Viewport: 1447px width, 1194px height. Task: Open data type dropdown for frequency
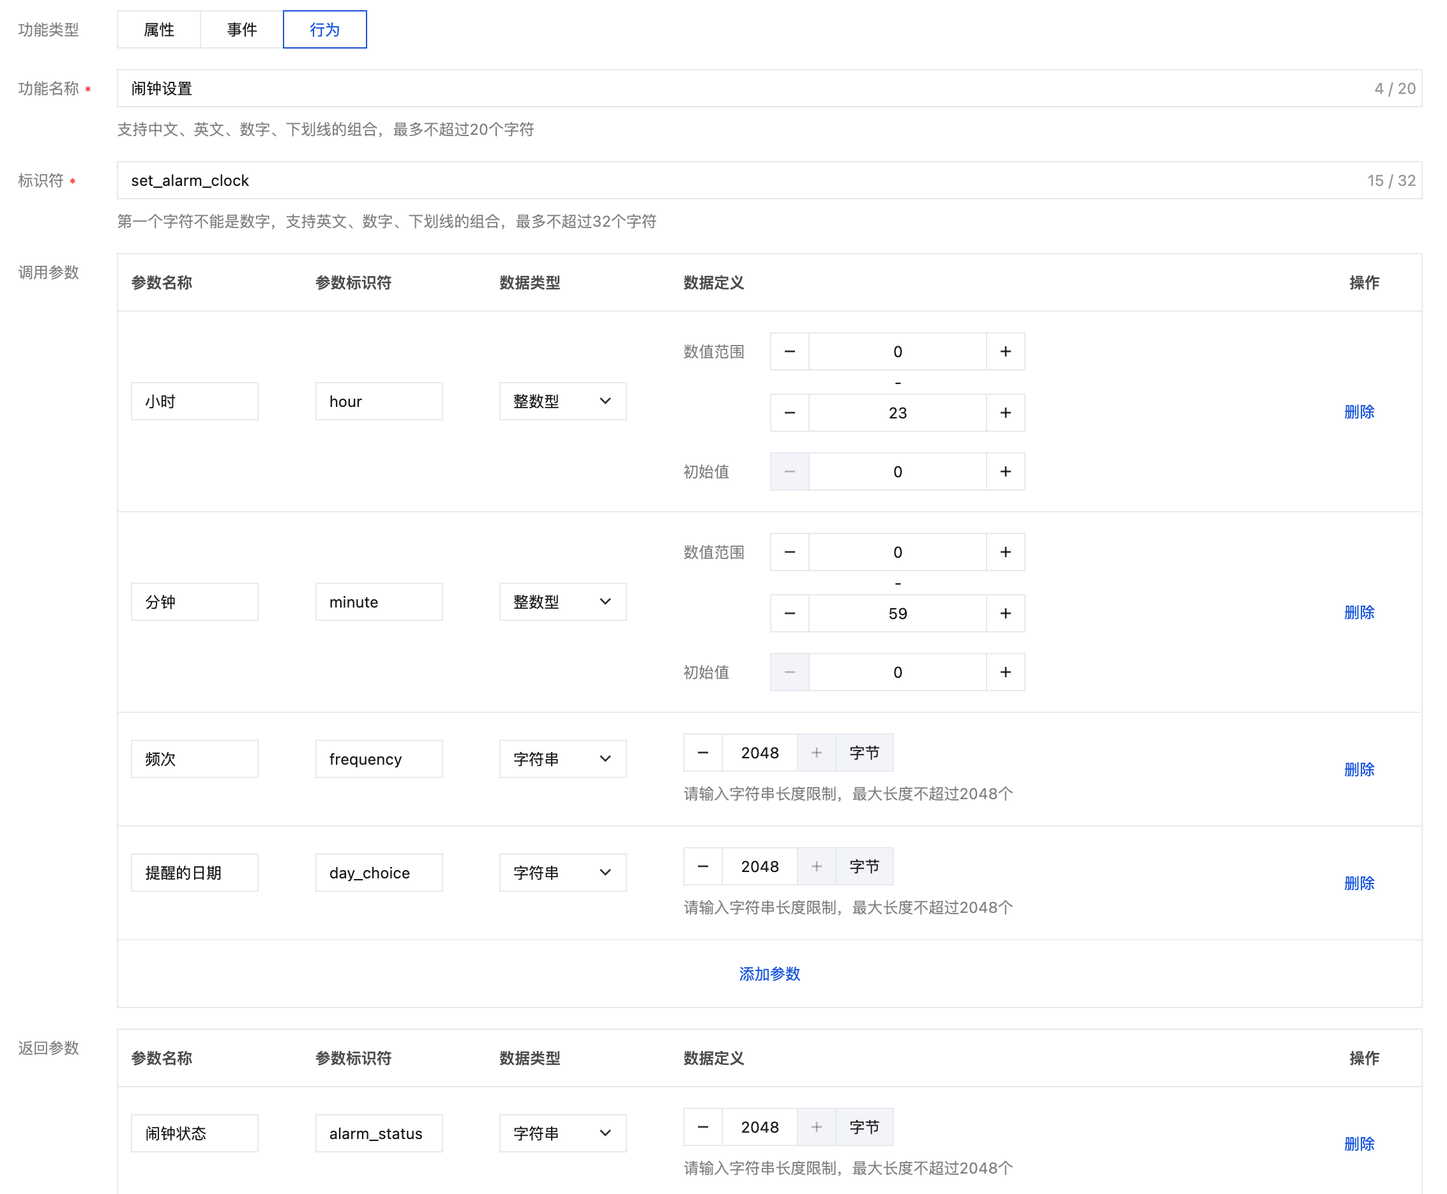[x=563, y=760]
